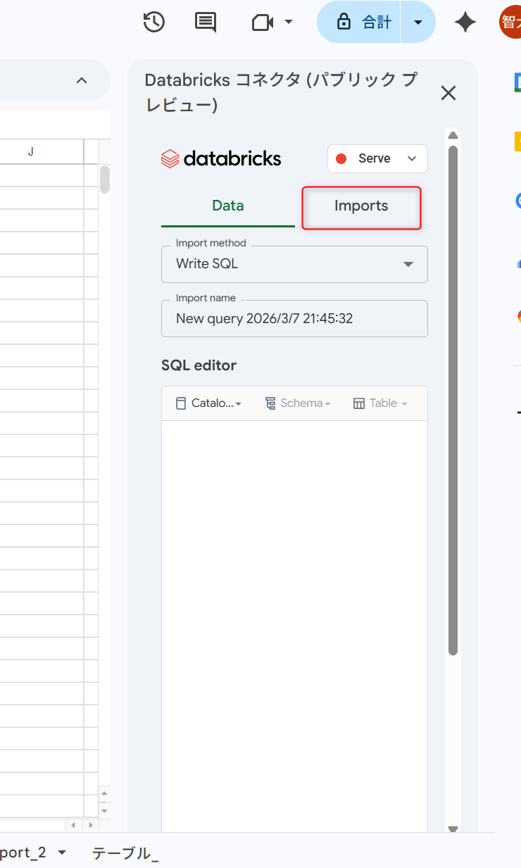This screenshot has width=521, height=868.
Task: Click the databricks logo
Action: point(221,159)
